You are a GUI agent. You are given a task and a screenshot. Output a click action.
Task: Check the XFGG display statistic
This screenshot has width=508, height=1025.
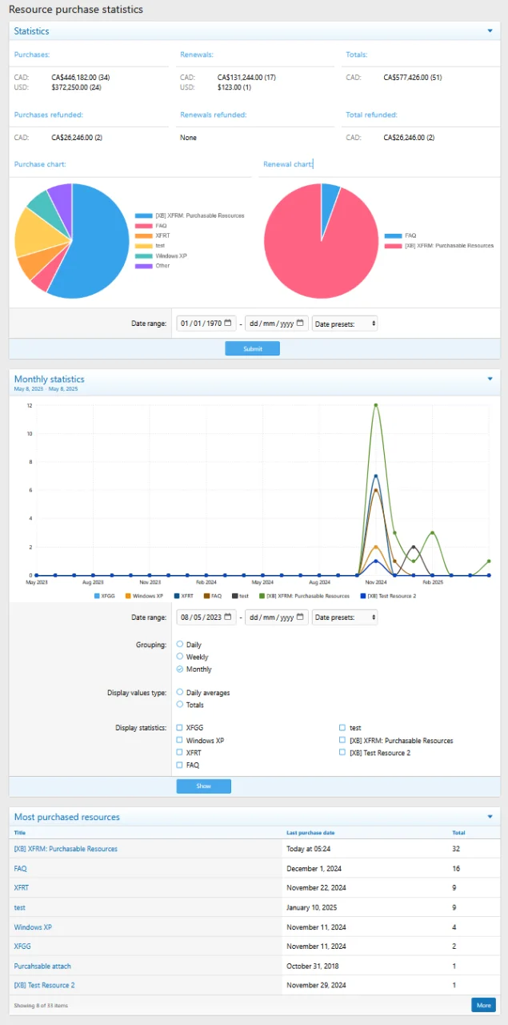tap(180, 728)
